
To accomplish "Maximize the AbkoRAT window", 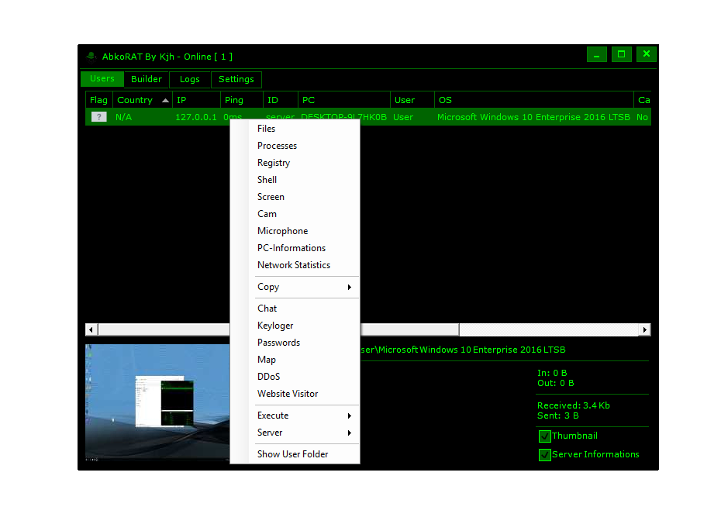I will point(621,54).
